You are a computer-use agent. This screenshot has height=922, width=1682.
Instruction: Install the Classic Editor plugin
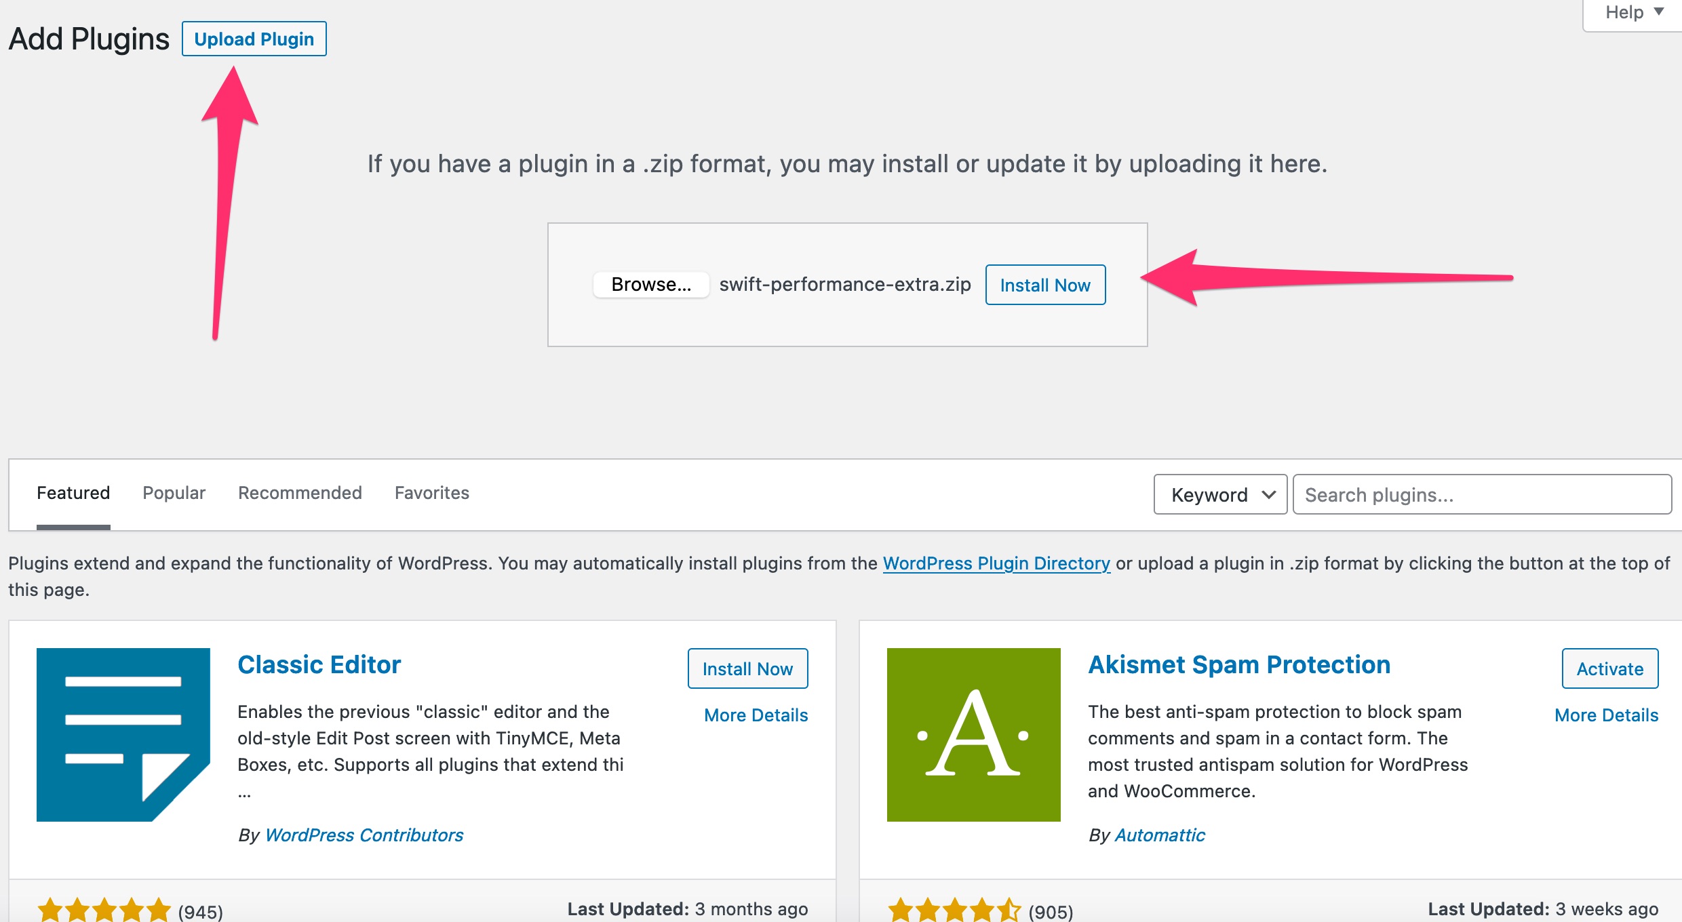pos(747,668)
